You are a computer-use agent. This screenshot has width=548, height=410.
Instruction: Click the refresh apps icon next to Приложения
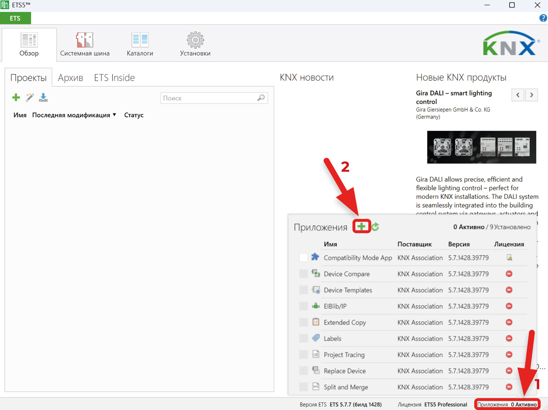click(x=376, y=227)
